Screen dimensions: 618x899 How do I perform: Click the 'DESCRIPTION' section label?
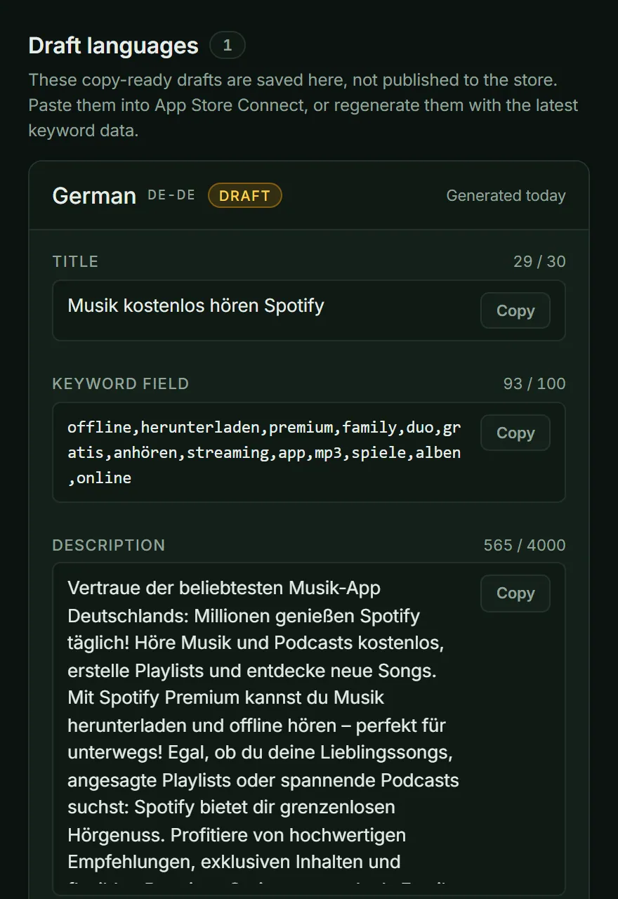109,545
